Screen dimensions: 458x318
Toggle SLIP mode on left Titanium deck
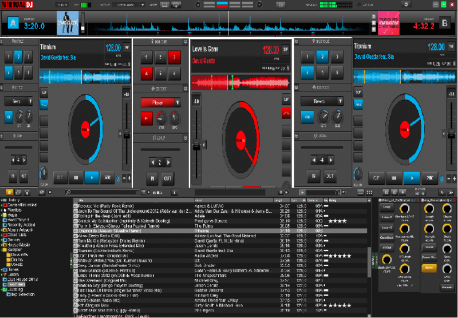(44, 93)
